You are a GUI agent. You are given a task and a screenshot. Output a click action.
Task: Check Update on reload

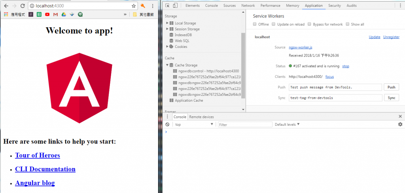(x=274, y=24)
